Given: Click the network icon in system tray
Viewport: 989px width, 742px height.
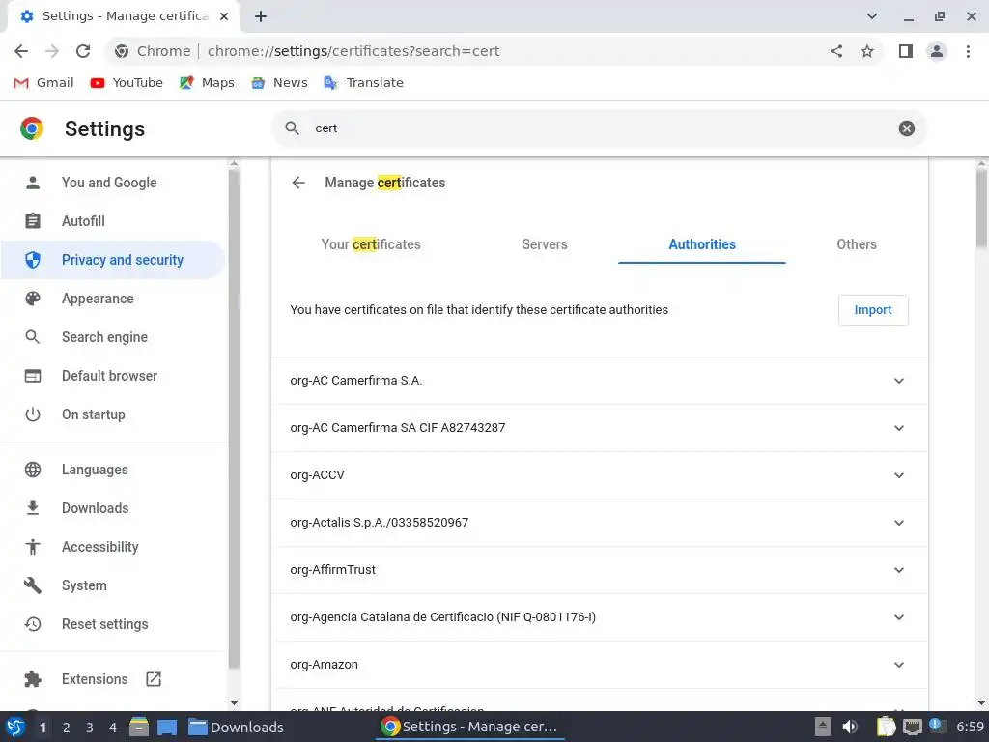Looking at the screenshot, I should [x=912, y=727].
